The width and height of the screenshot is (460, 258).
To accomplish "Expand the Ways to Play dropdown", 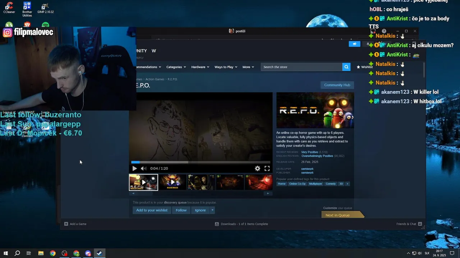I will (x=226, y=67).
